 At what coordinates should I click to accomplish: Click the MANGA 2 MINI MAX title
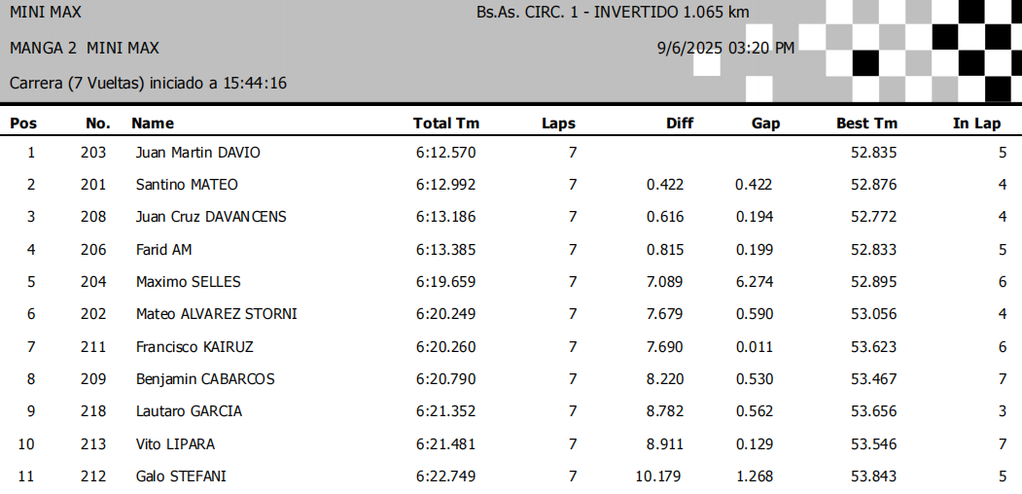point(85,48)
